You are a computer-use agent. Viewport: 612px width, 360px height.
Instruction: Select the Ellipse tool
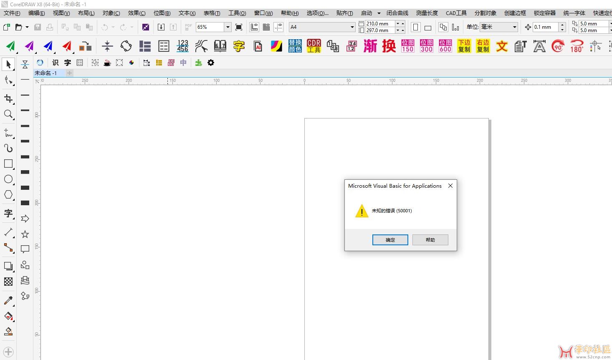tap(8, 179)
